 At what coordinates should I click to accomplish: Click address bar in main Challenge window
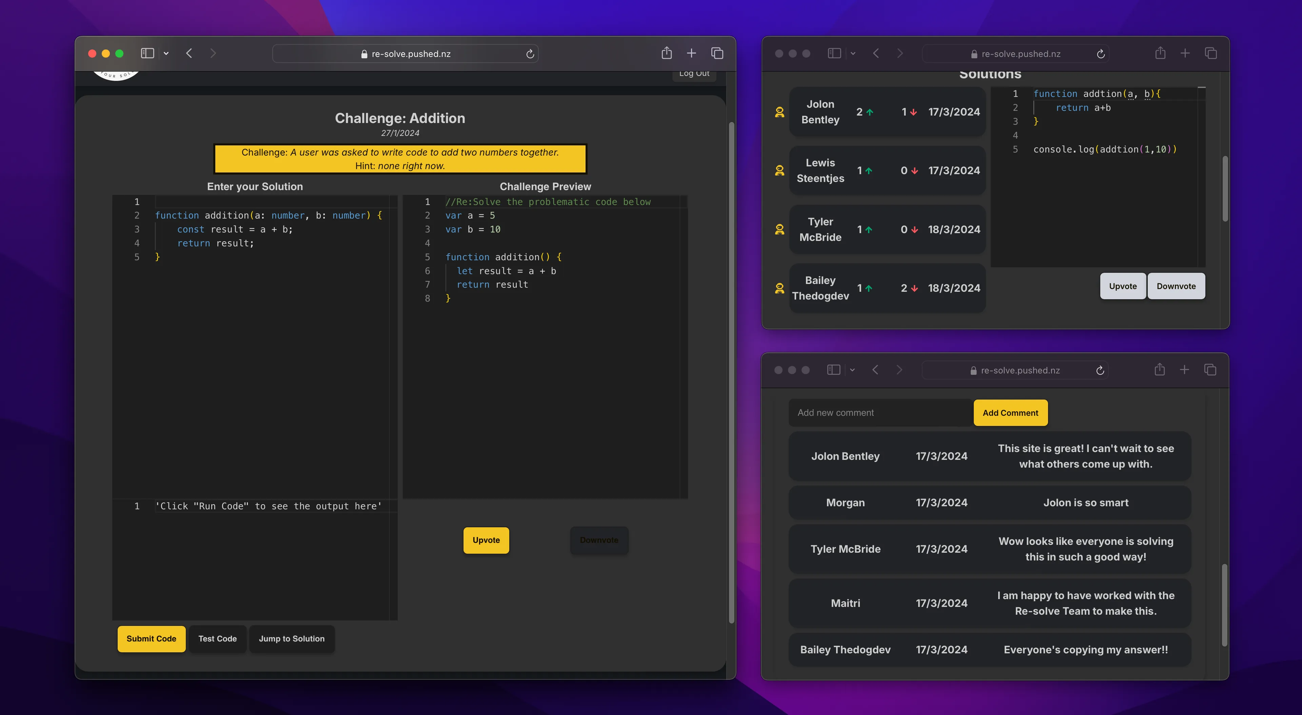(406, 54)
